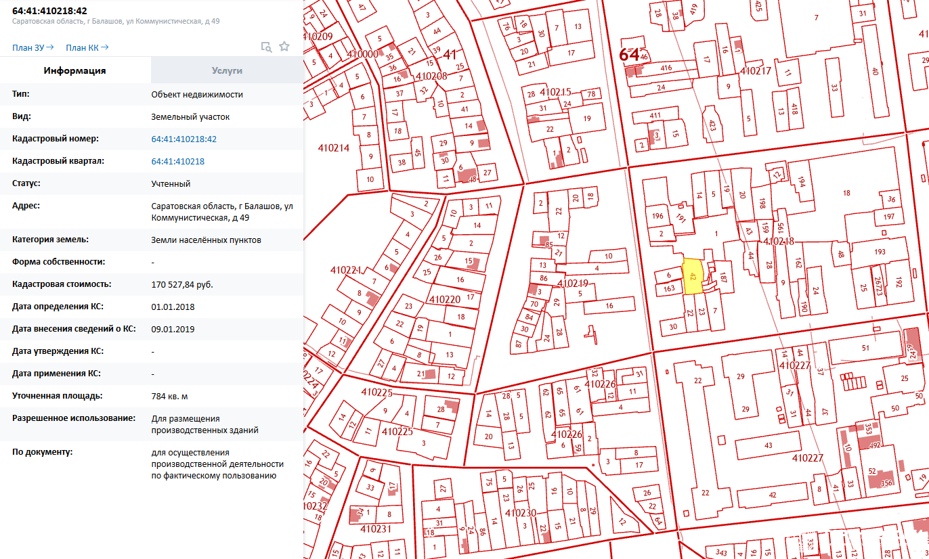Select parcel 423 on the map

712,125
